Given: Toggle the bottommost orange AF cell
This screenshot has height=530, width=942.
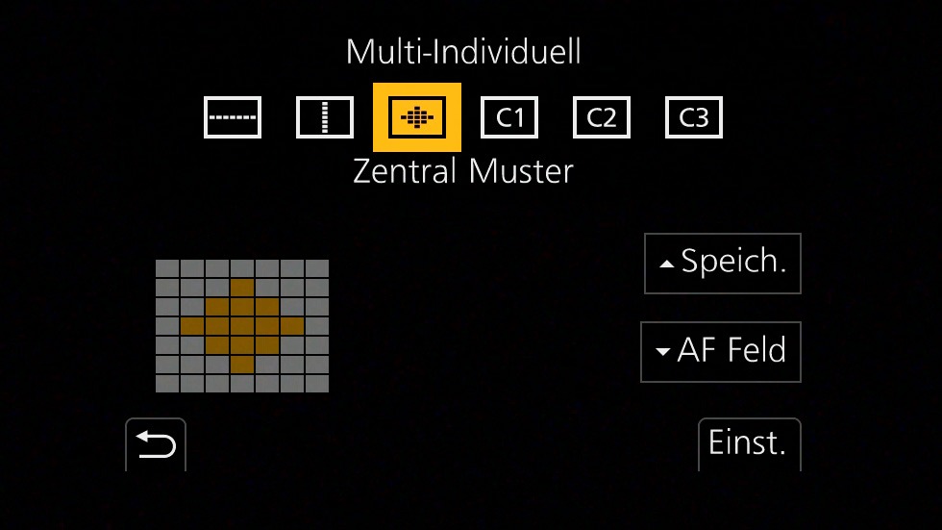Looking at the screenshot, I should click(x=242, y=365).
